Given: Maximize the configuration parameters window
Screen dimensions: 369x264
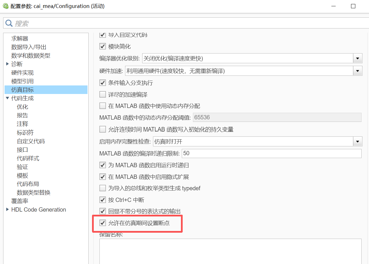Looking at the screenshot, I should click(353, 6).
